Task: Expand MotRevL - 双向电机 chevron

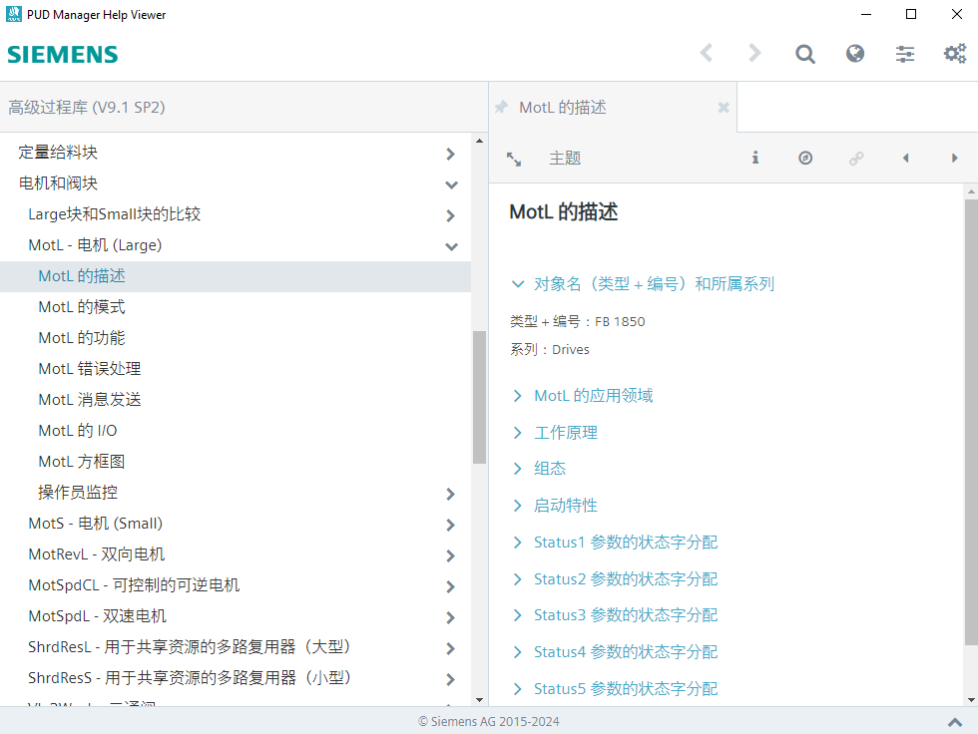Action: pyautogui.click(x=451, y=555)
